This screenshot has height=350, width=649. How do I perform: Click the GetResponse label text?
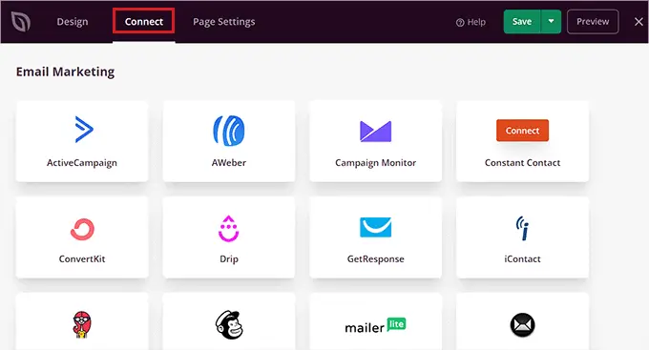click(x=375, y=259)
